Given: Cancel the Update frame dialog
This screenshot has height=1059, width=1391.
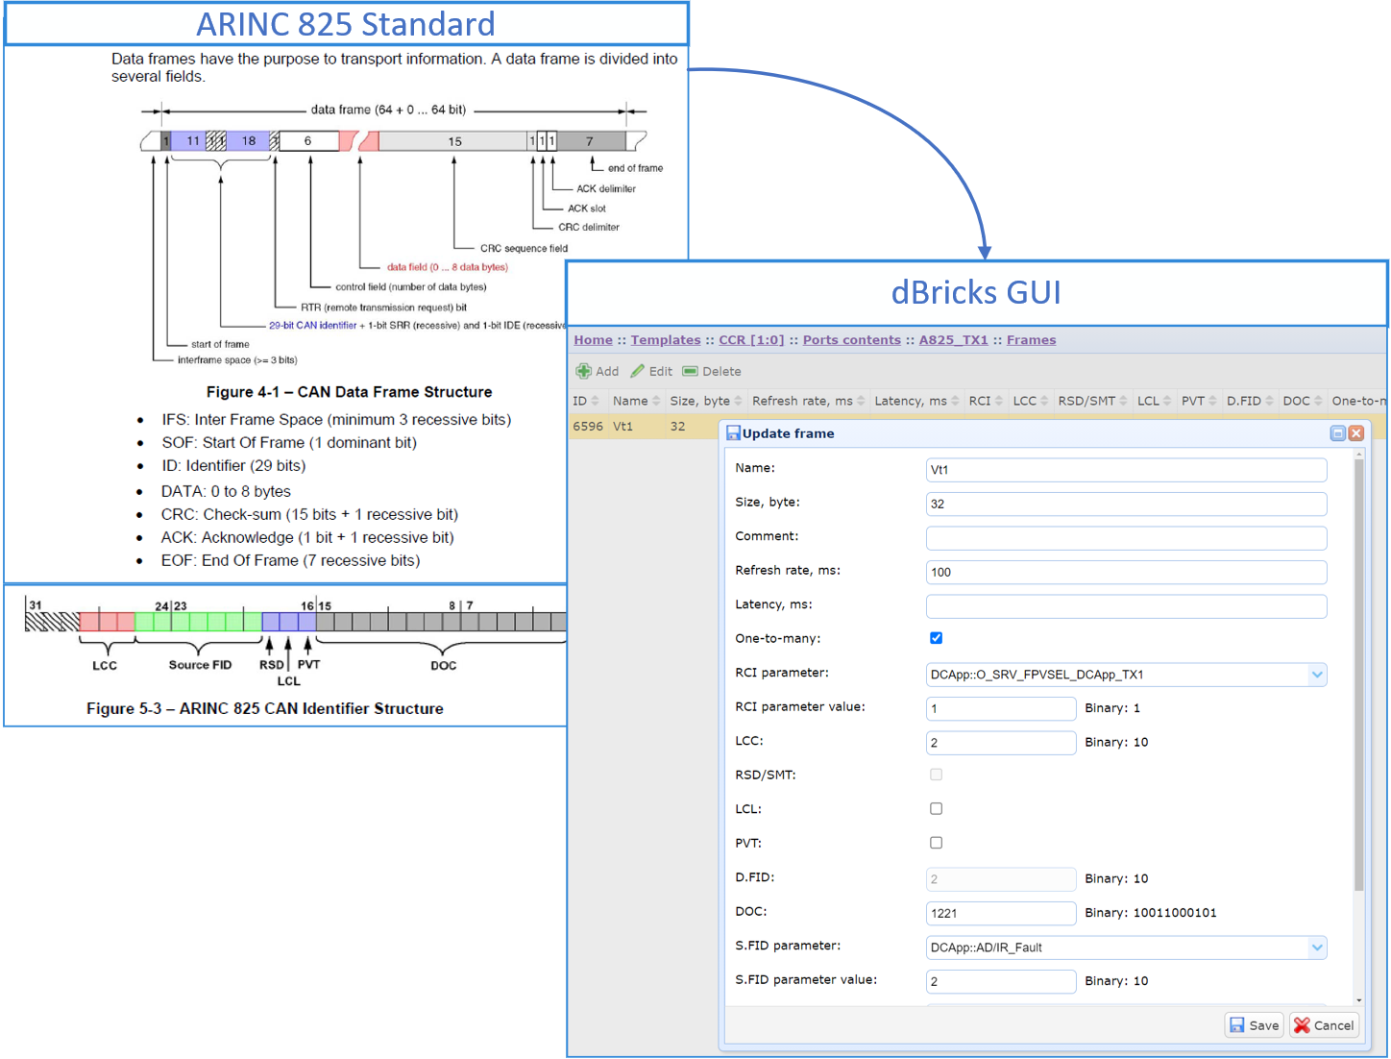Looking at the screenshot, I should 1324,1025.
